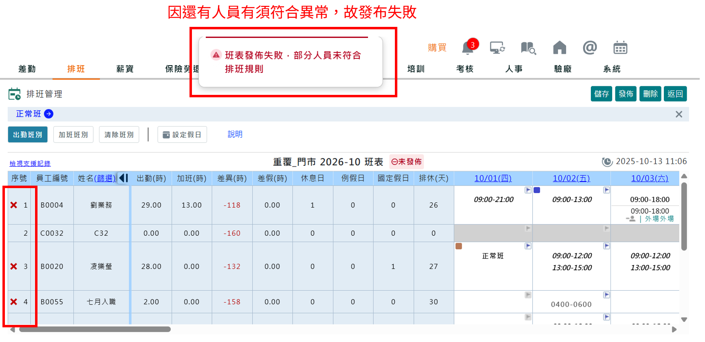Select the 清除班別 toggle button
The image size is (705, 342).
(x=119, y=135)
